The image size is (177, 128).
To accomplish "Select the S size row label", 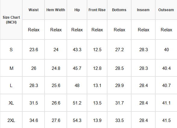I will (x=11, y=49).
